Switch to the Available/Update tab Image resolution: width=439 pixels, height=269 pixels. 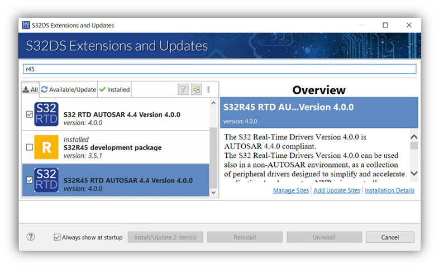click(69, 89)
